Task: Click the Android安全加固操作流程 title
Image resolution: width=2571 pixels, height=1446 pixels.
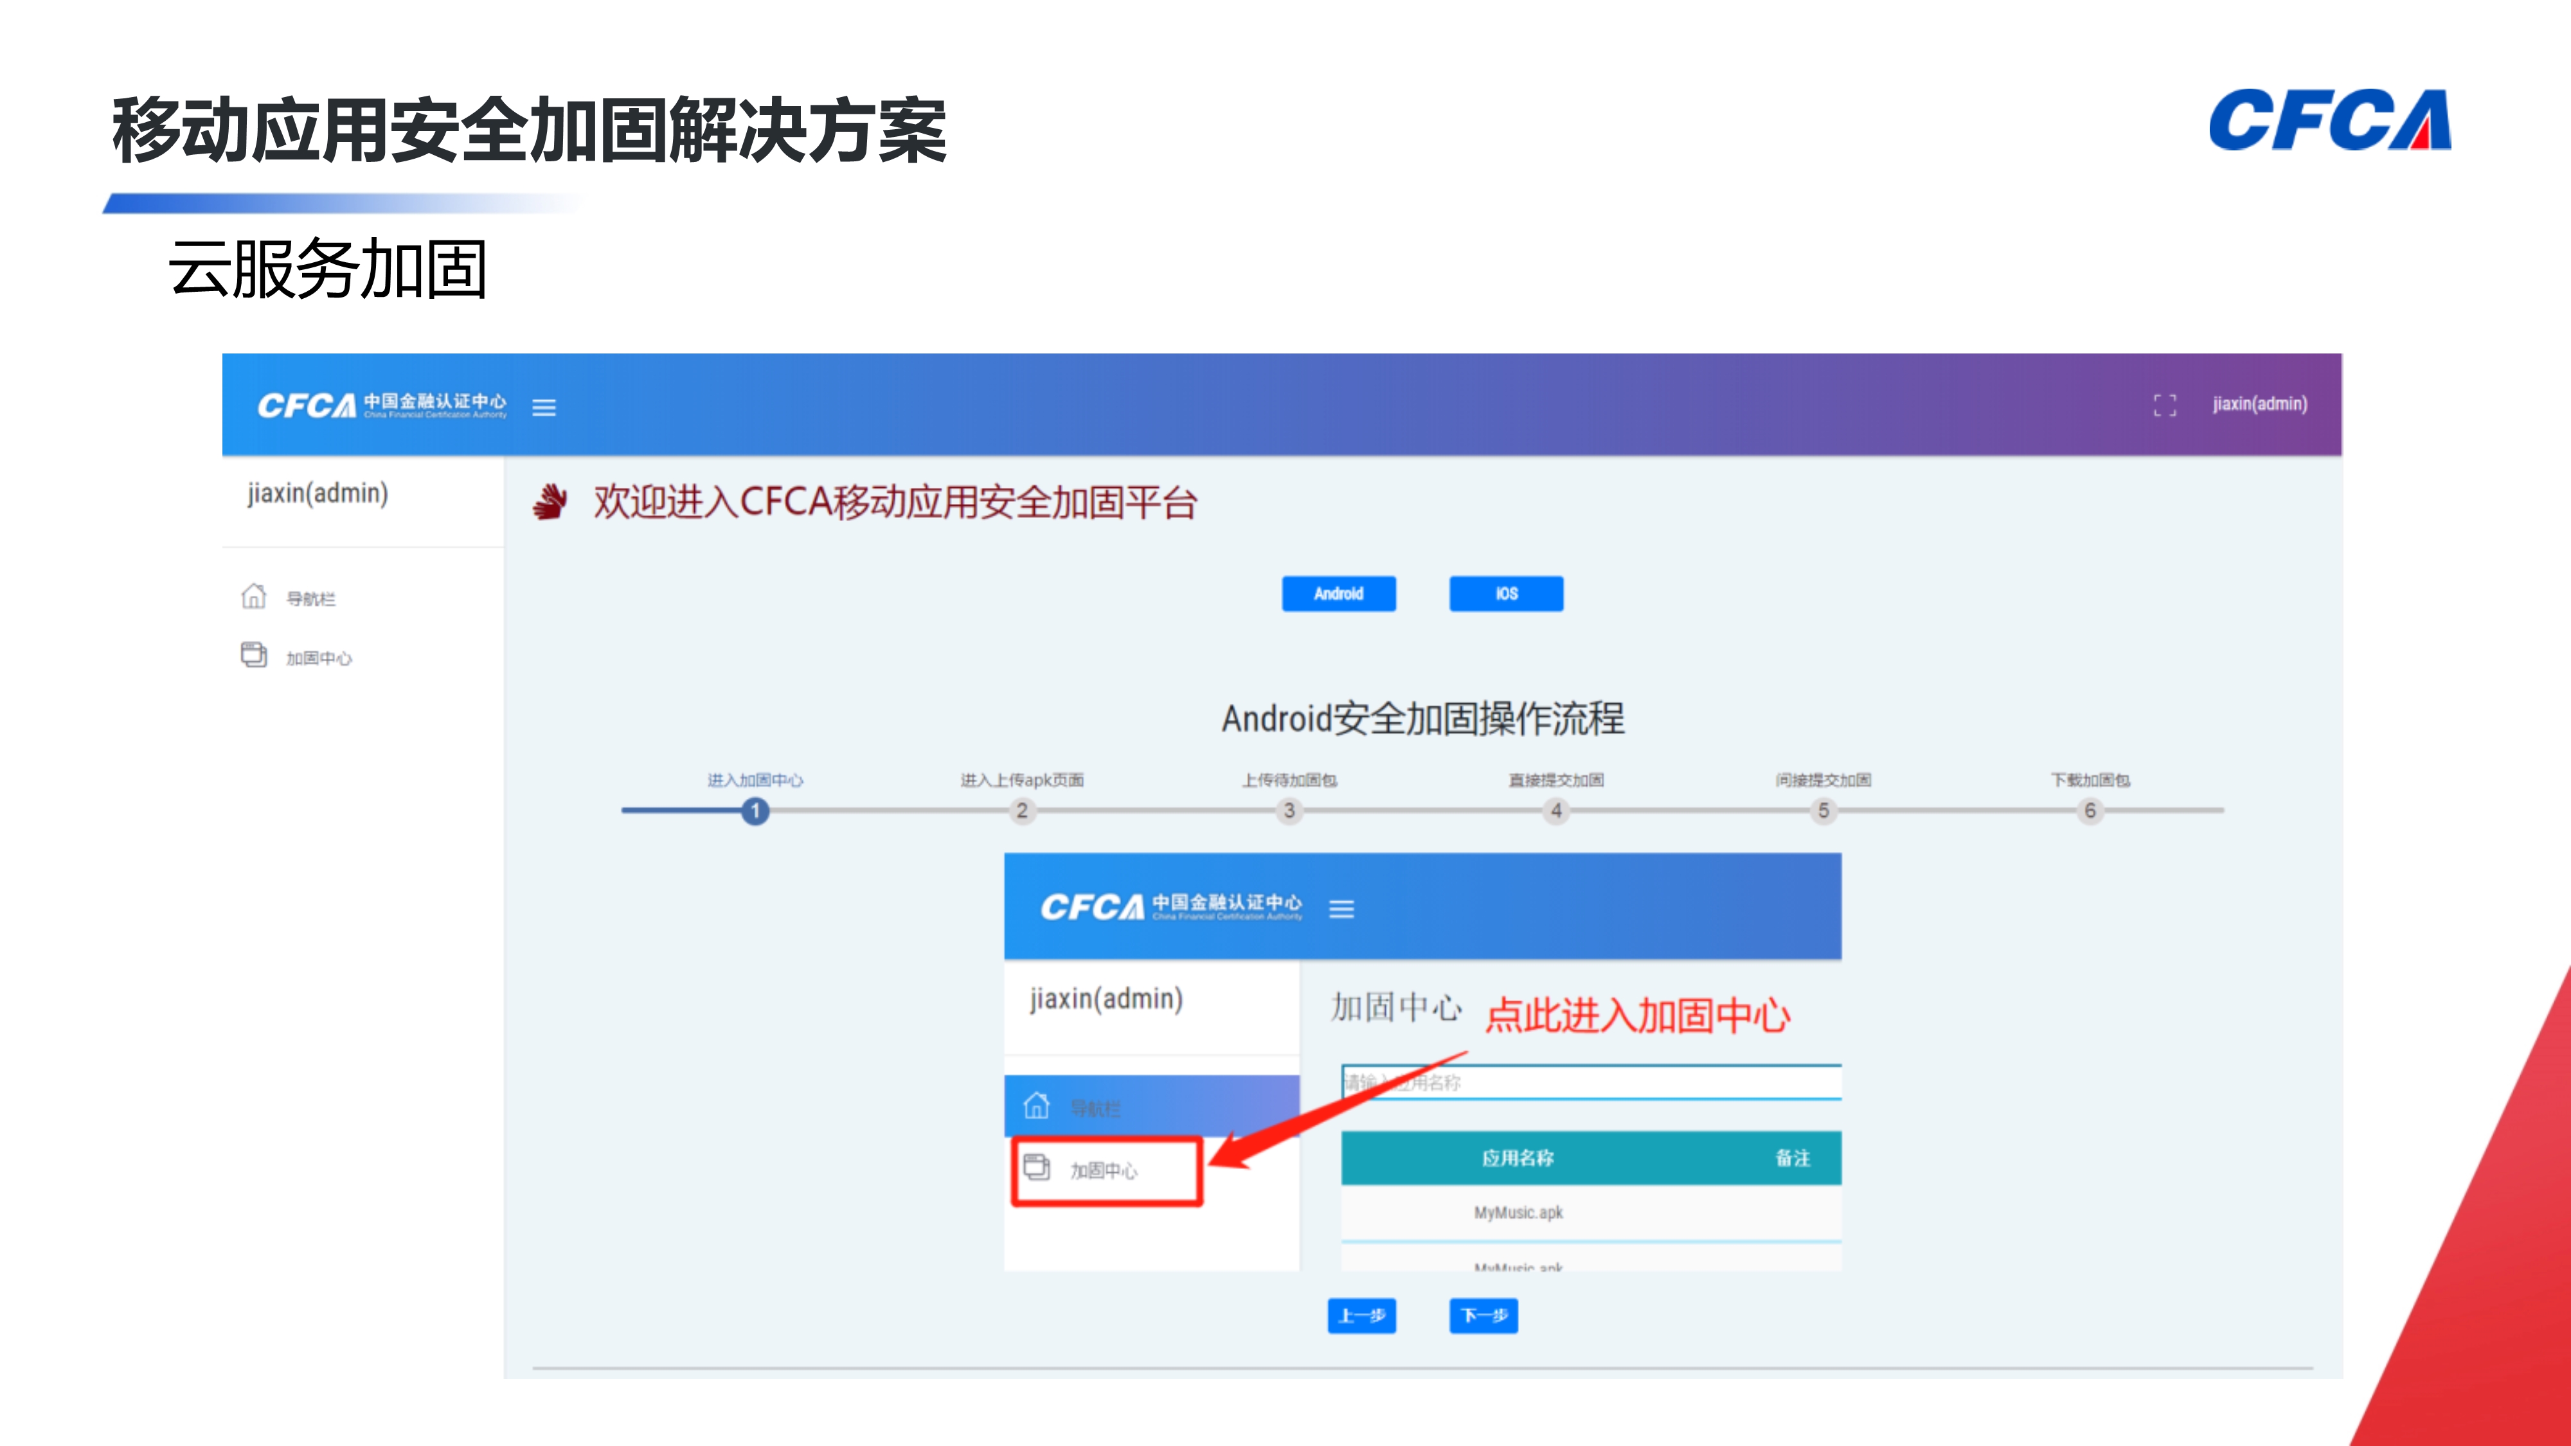Action: (1423, 719)
